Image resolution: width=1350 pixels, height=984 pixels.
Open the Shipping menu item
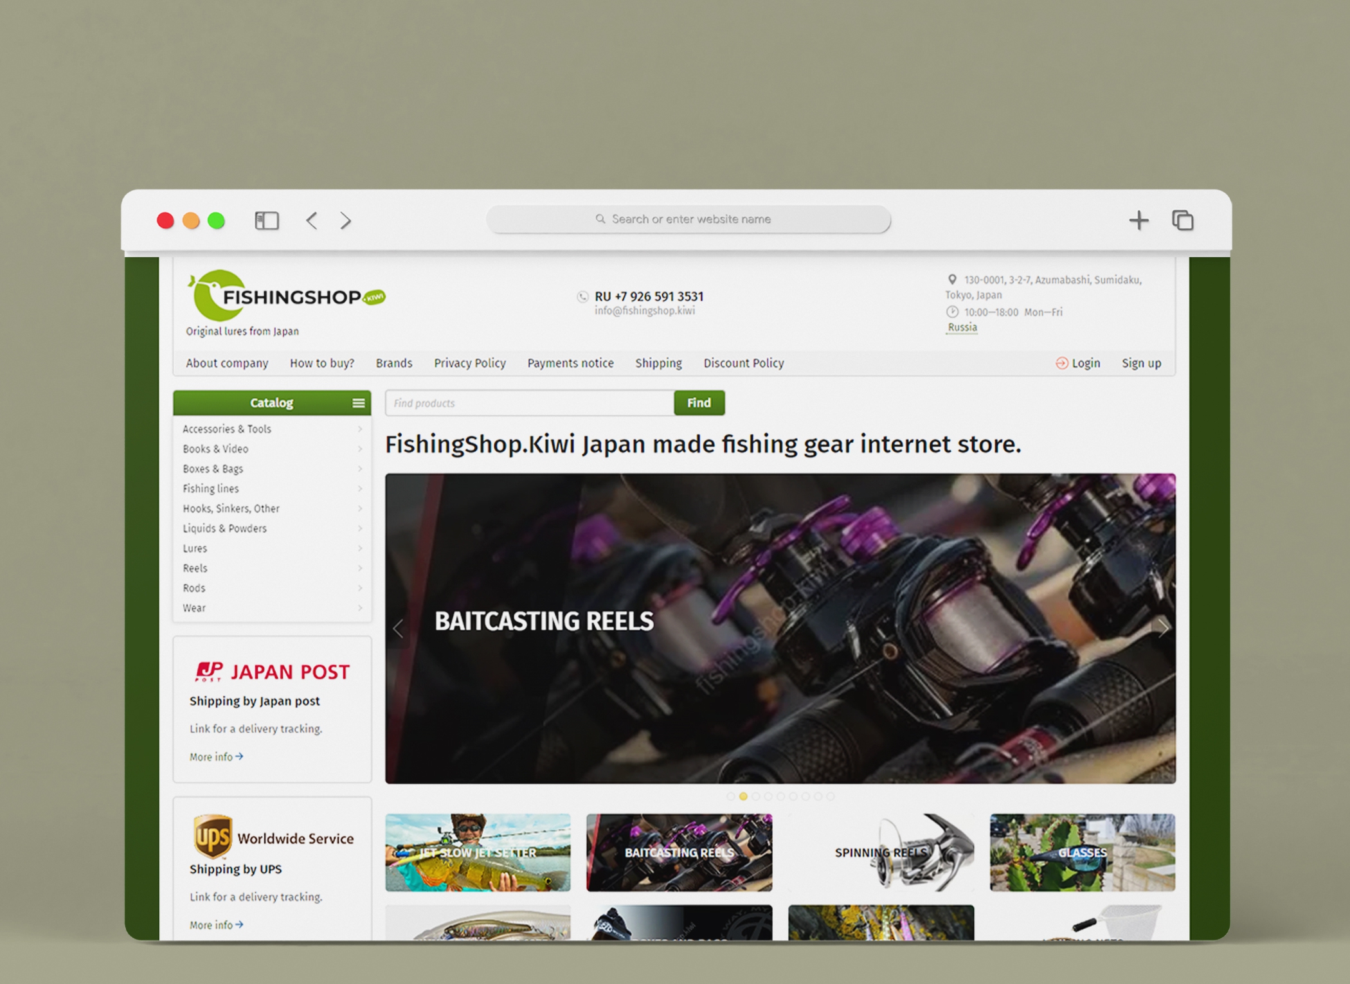point(658,363)
